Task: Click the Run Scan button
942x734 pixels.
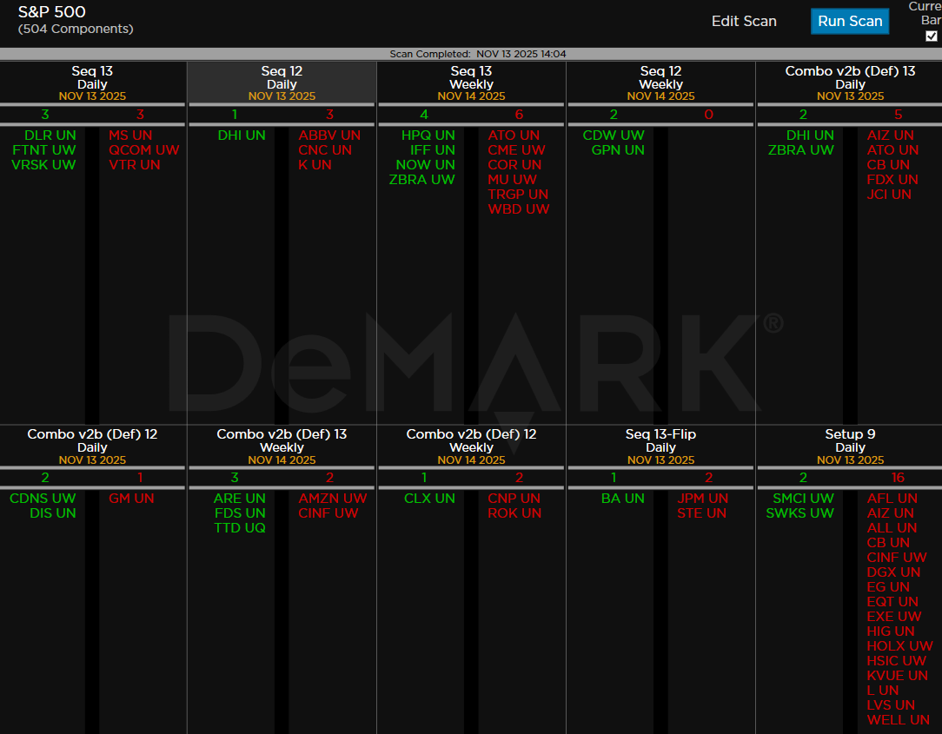Action: pyautogui.click(x=849, y=22)
